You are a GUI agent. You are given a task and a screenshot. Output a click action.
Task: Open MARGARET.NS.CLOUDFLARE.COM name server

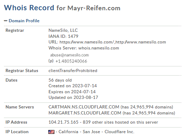point(85,113)
